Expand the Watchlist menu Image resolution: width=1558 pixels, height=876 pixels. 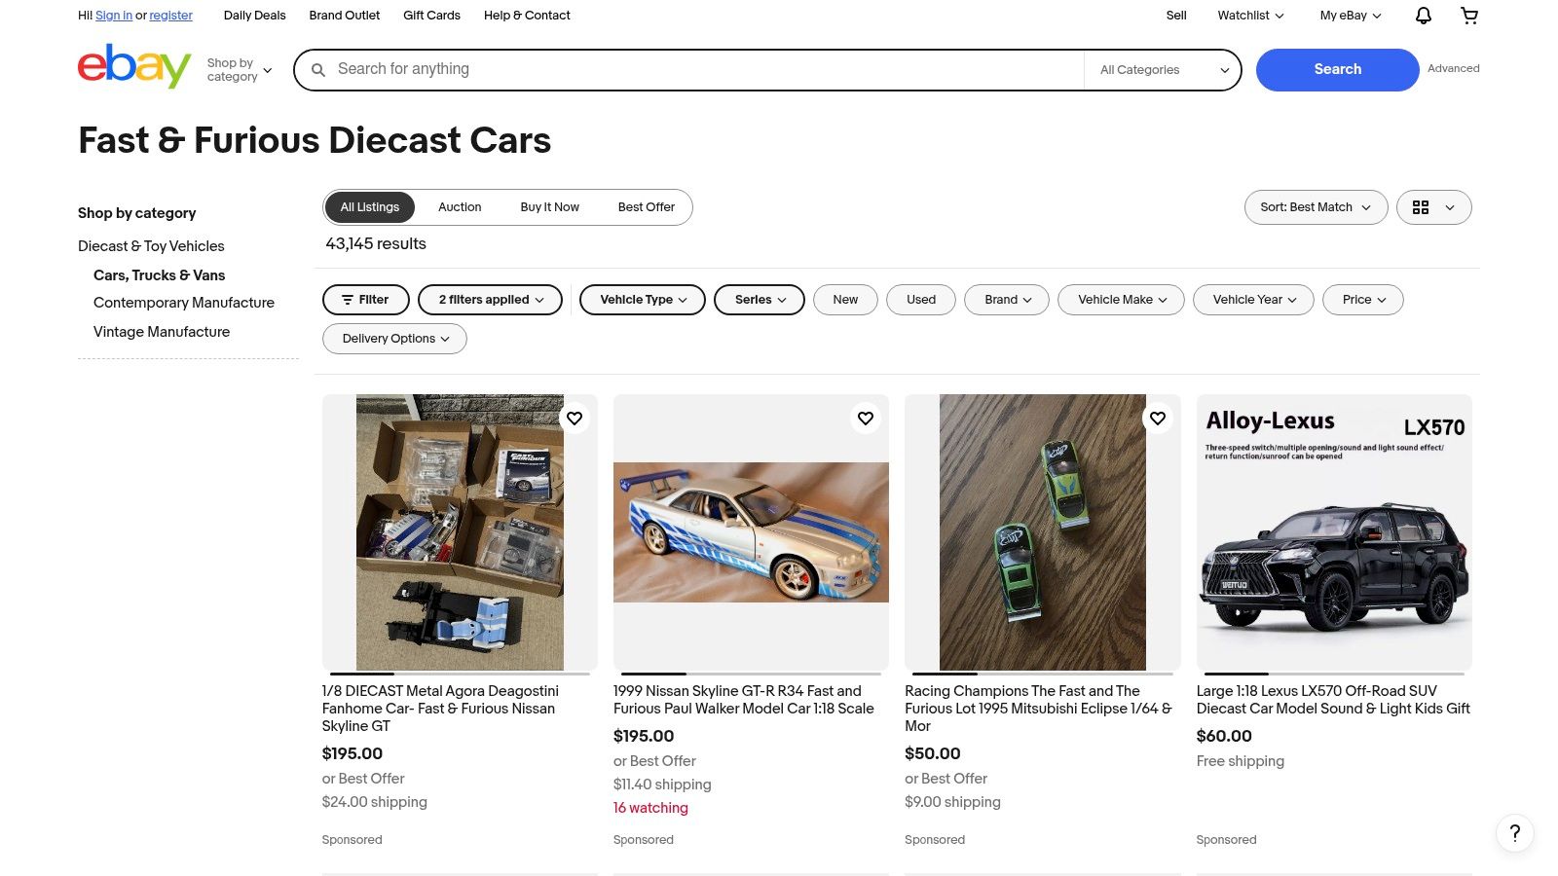pos(1250,16)
